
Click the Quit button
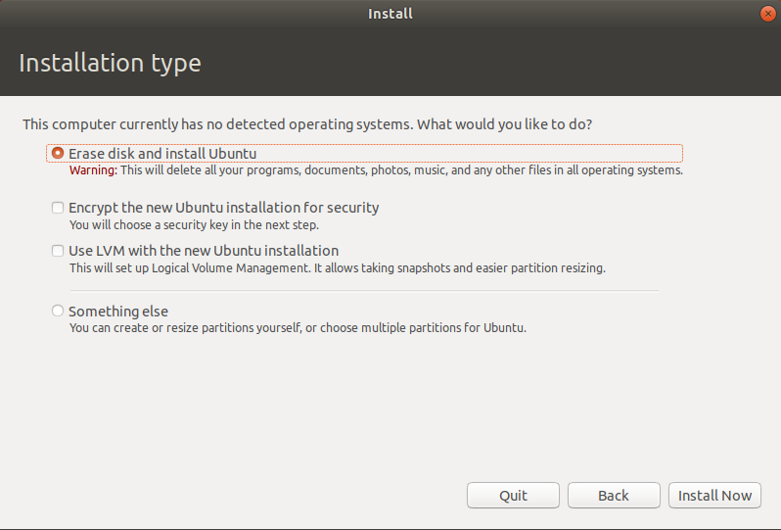pos(513,495)
